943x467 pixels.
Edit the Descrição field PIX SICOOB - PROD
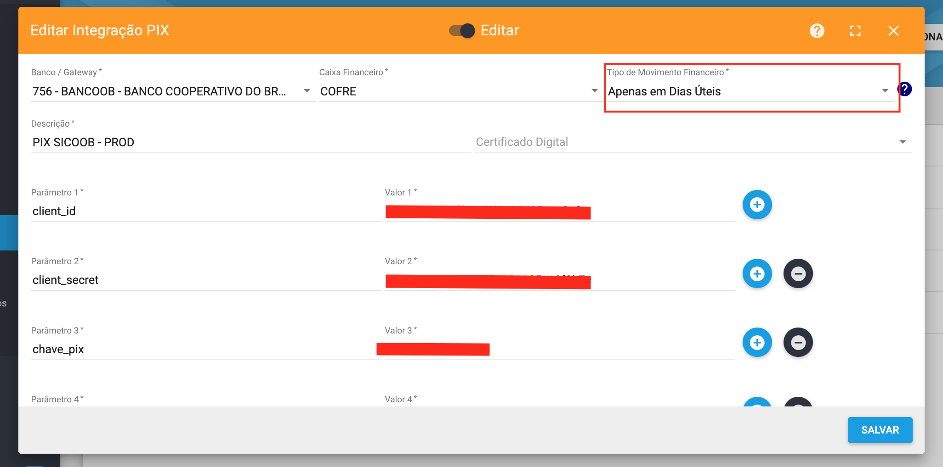tap(251, 142)
